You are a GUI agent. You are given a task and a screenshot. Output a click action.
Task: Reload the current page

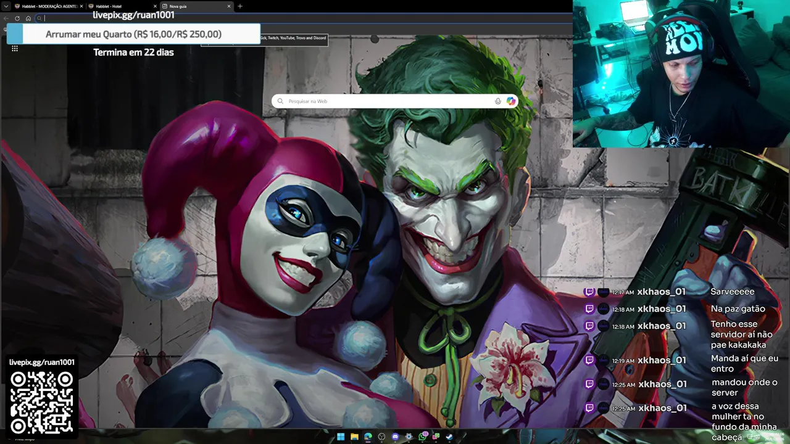point(17,18)
